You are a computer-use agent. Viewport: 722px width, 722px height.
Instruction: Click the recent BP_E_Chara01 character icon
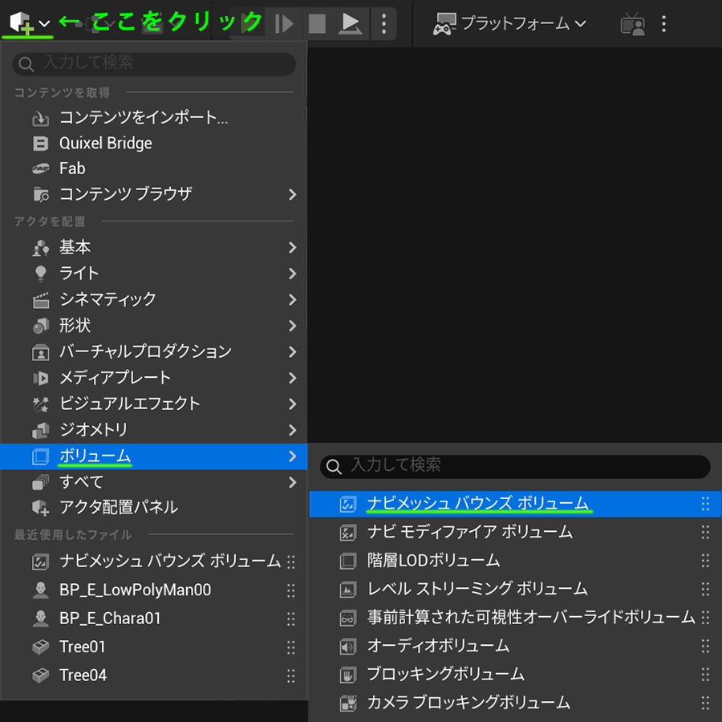[x=40, y=619]
